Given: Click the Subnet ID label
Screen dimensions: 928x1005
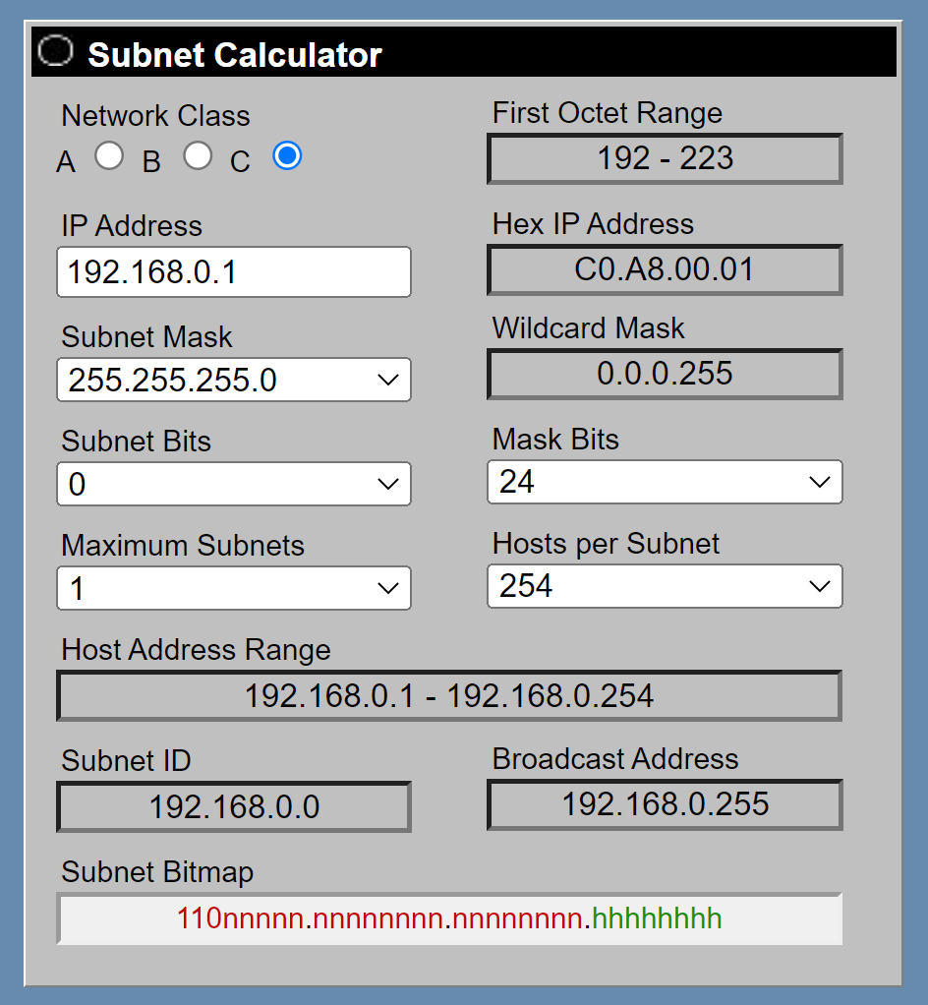Looking at the screenshot, I should 126,761.
